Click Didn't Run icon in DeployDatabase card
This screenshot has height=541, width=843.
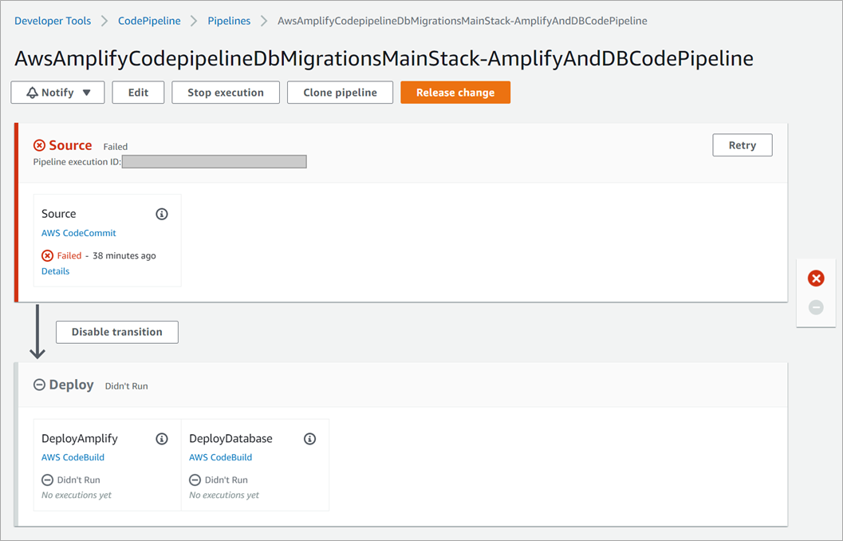click(195, 480)
